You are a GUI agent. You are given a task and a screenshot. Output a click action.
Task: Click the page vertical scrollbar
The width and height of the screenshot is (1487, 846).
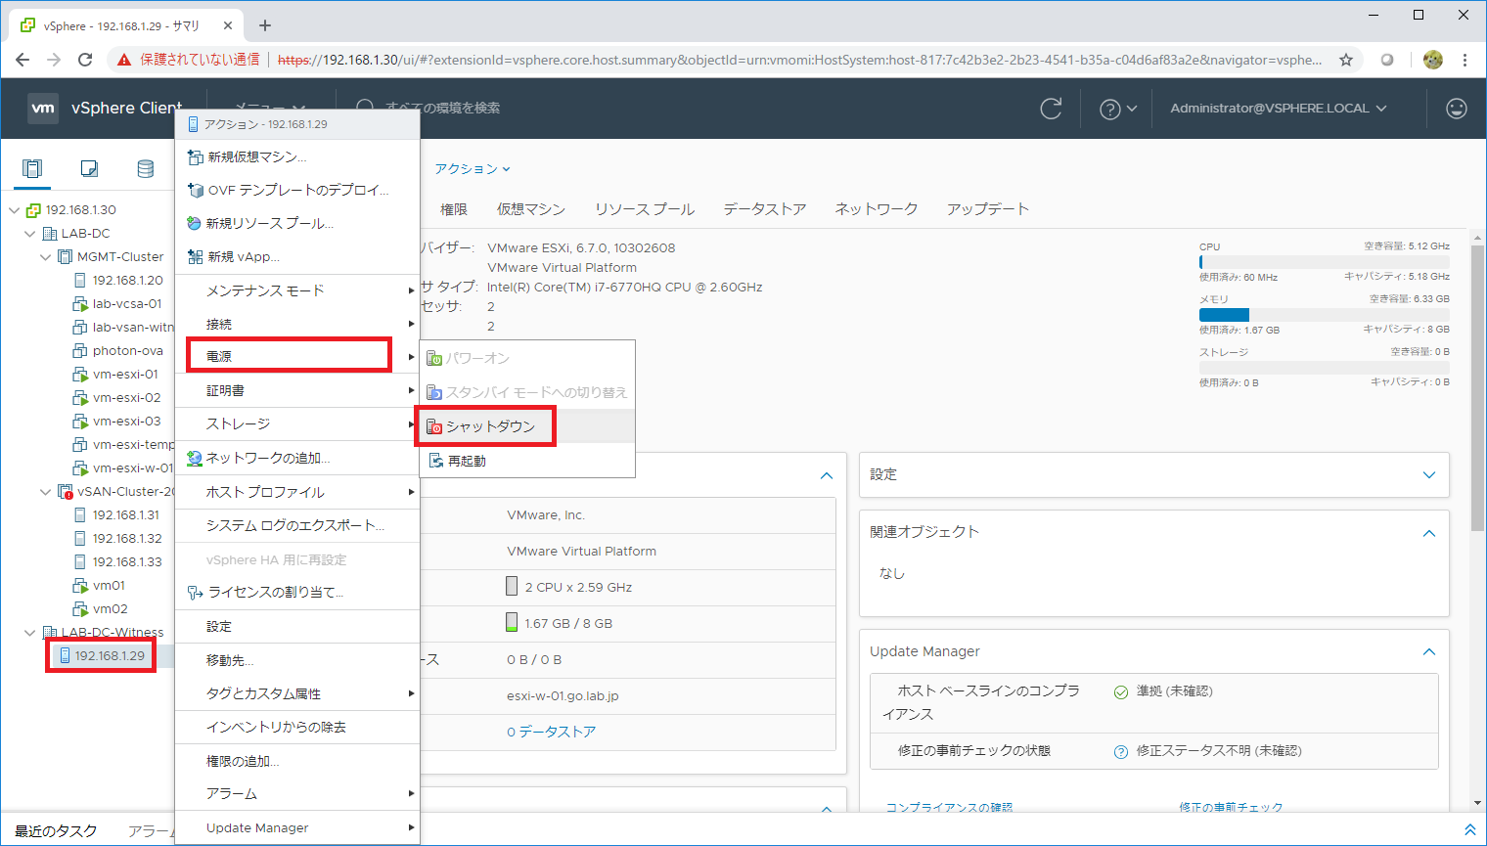1477,386
